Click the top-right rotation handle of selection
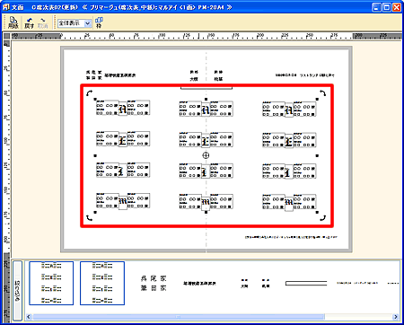Image resolution: width=404 pixels, height=325 pixels. pos(323,92)
